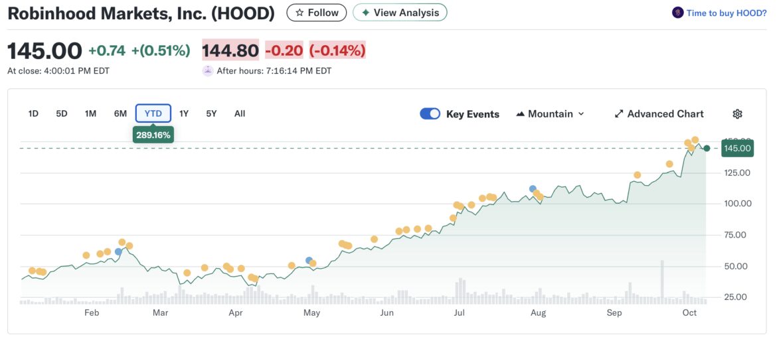Viewport: 777px width, 339px height.
Task: Click the Advanced Chart expand arrows icon
Action: tap(619, 114)
